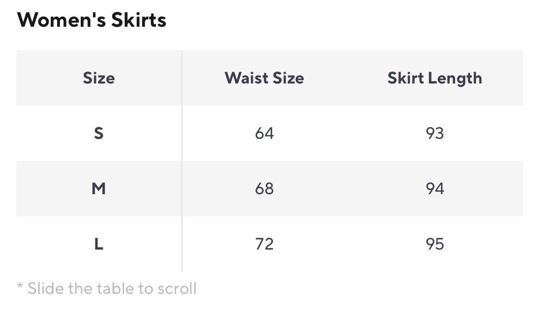Click waist value 72

(x=264, y=244)
